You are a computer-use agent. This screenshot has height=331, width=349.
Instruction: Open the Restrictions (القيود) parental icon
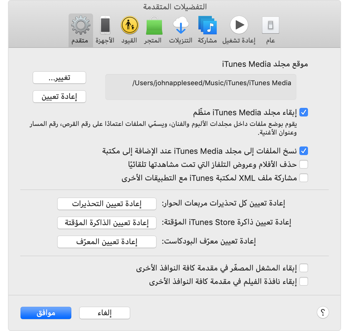(129, 26)
